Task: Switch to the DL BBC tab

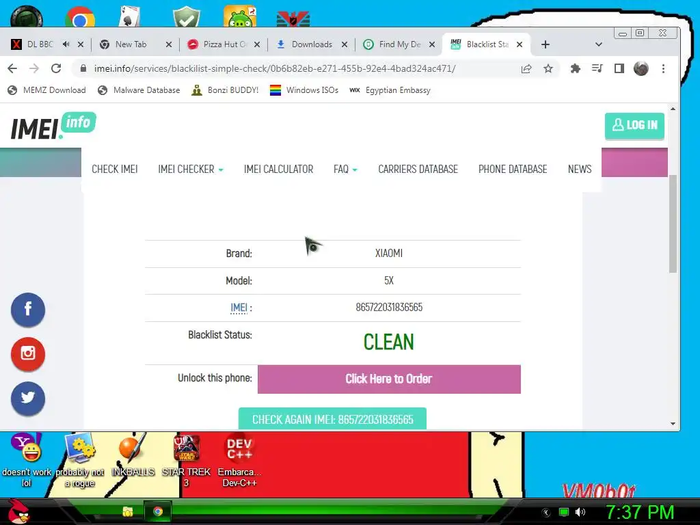Action: pyautogui.click(x=39, y=44)
